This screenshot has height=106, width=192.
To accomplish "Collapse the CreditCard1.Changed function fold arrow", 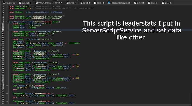I will click(7, 94).
